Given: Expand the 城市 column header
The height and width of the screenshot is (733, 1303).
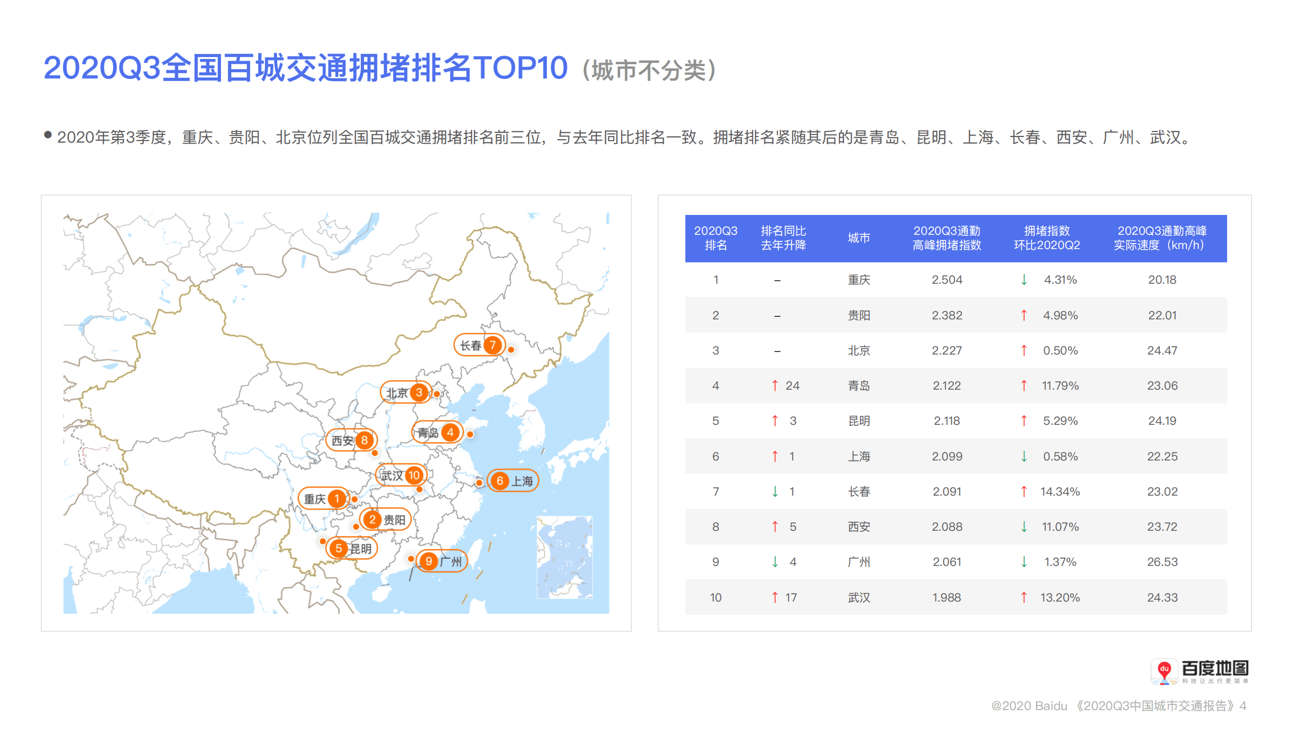Looking at the screenshot, I should pos(859,238).
